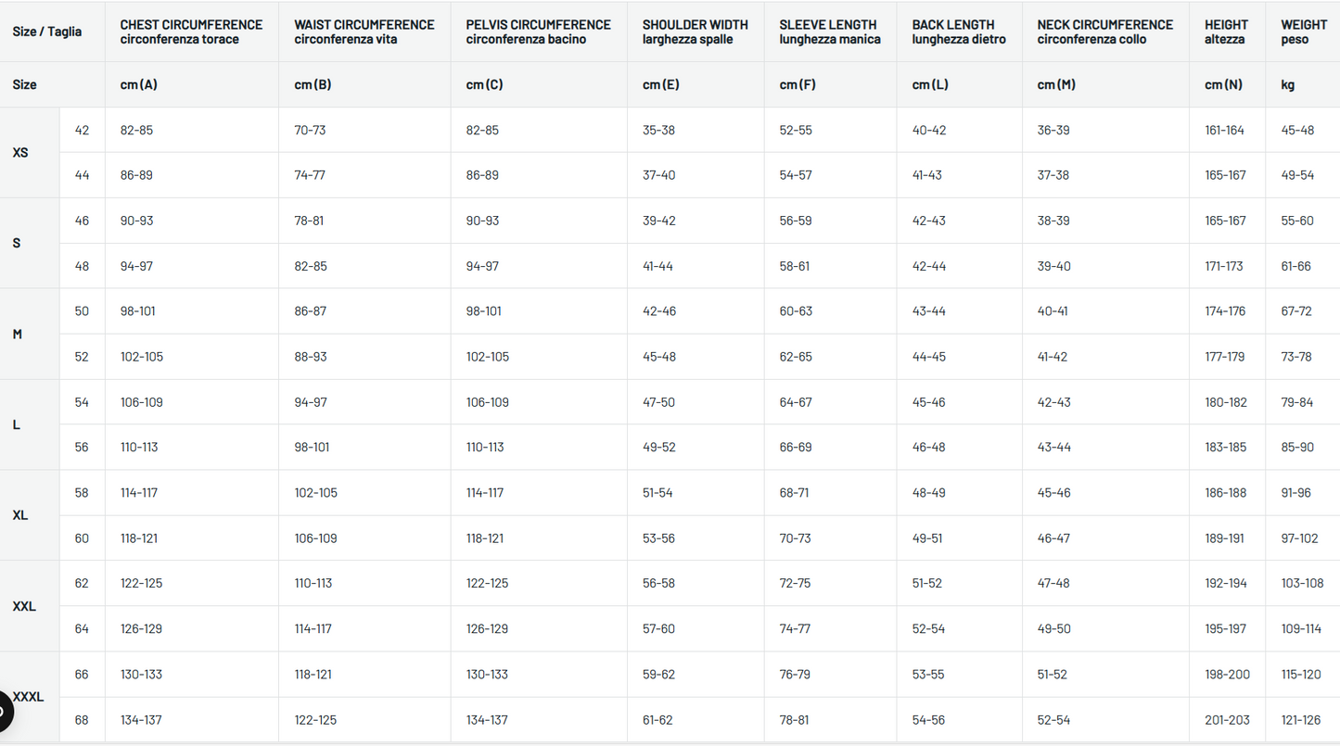Click waist value 88-93 for size 52
1340x746 pixels.
click(x=311, y=357)
